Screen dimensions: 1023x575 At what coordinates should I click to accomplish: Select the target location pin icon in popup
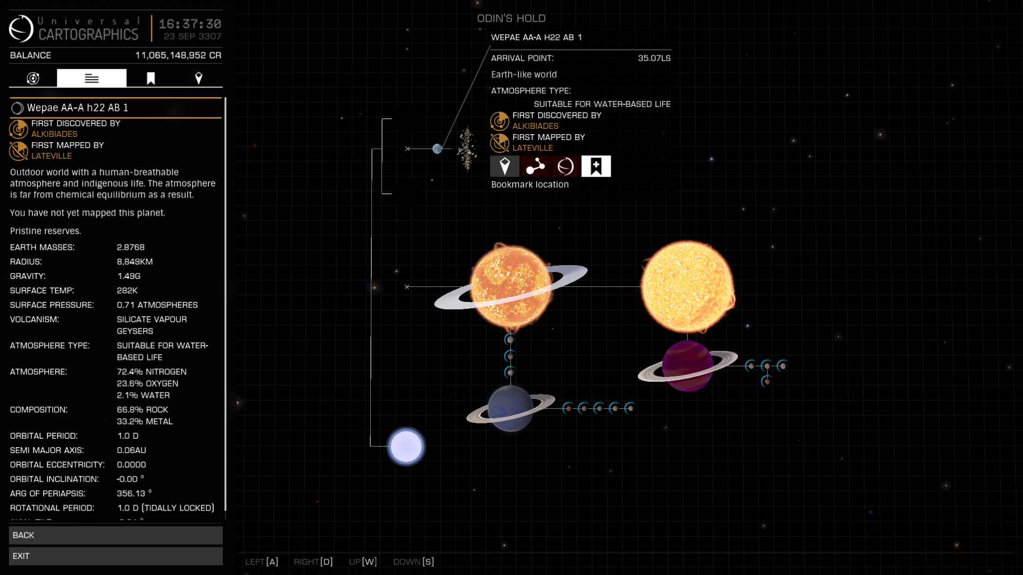(505, 166)
